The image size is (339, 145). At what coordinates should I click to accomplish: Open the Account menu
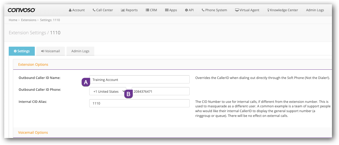(x=77, y=10)
